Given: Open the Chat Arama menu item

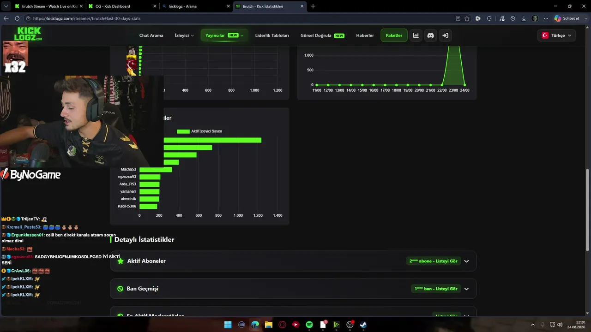Looking at the screenshot, I should point(151,36).
